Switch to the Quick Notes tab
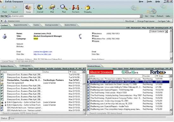Image resolution: width=174 pixels, height=122 pixels. (x=70, y=25)
